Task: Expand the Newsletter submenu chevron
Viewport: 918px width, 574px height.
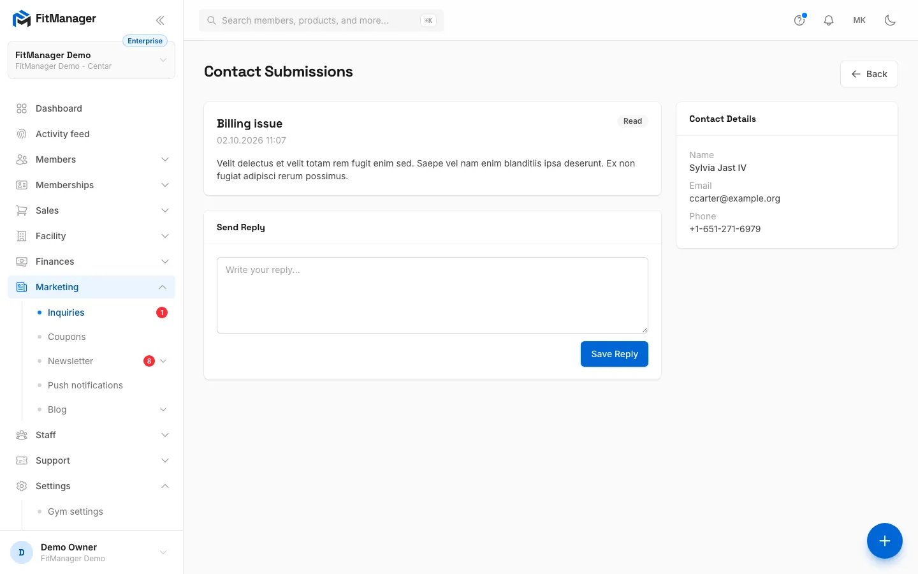Action: [163, 361]
